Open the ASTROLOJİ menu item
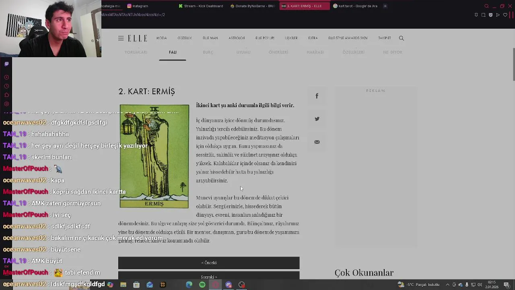Screen dimensions: 515x290 (x=237, y=38)
